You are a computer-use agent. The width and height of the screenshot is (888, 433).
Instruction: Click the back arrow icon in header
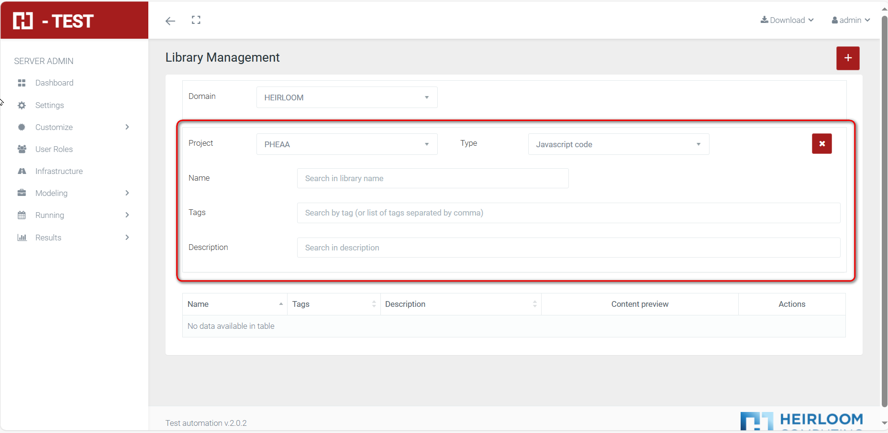(x=170, y=21)
